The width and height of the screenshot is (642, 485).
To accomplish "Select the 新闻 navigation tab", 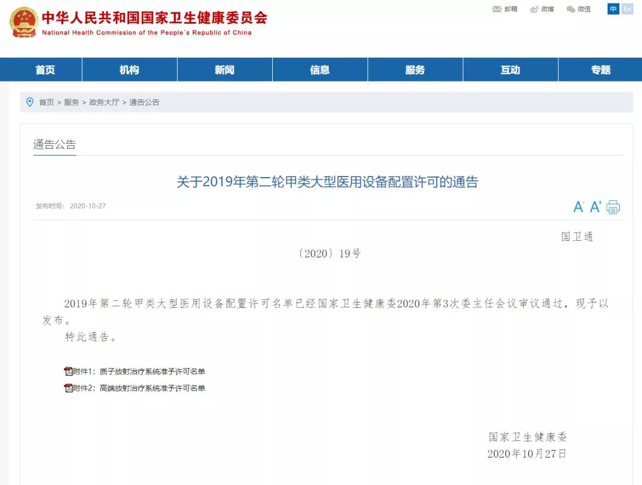I will click(x=225, y=70).
